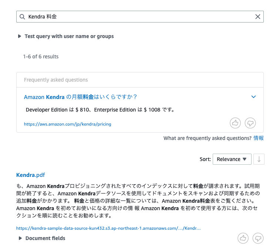273x250 pixels.
Task: Click the Kendra.pdf excerpt paragraph
Action: [x=138, y=201]
